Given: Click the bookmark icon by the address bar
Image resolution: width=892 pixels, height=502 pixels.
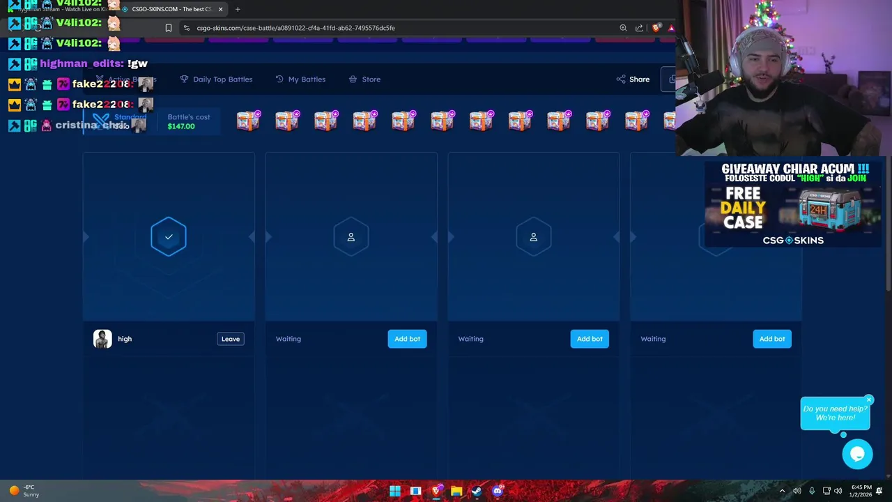Looking at the screenshot, I should pos(169,28).
